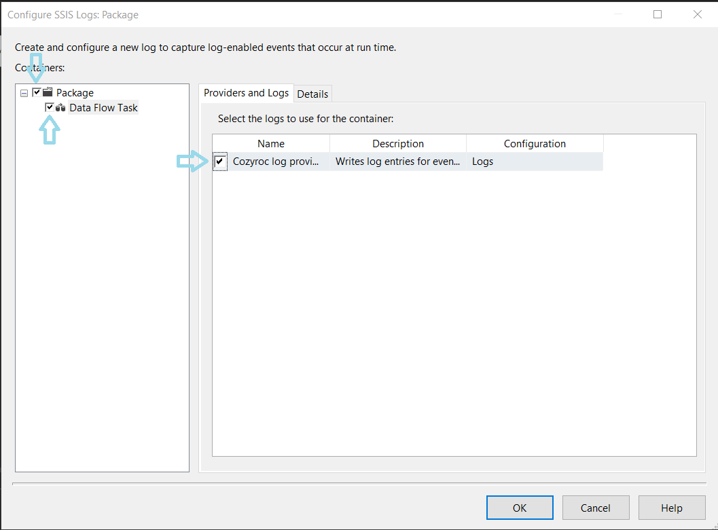Click the Description column header
Image resolution: width=718 pixels, height=530 pixels.
pyautogui.click(x=398, y=144)
